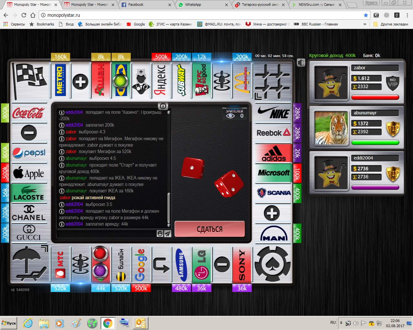
Task: Click the beach umbrella corner cell
Action: point(30,264)
